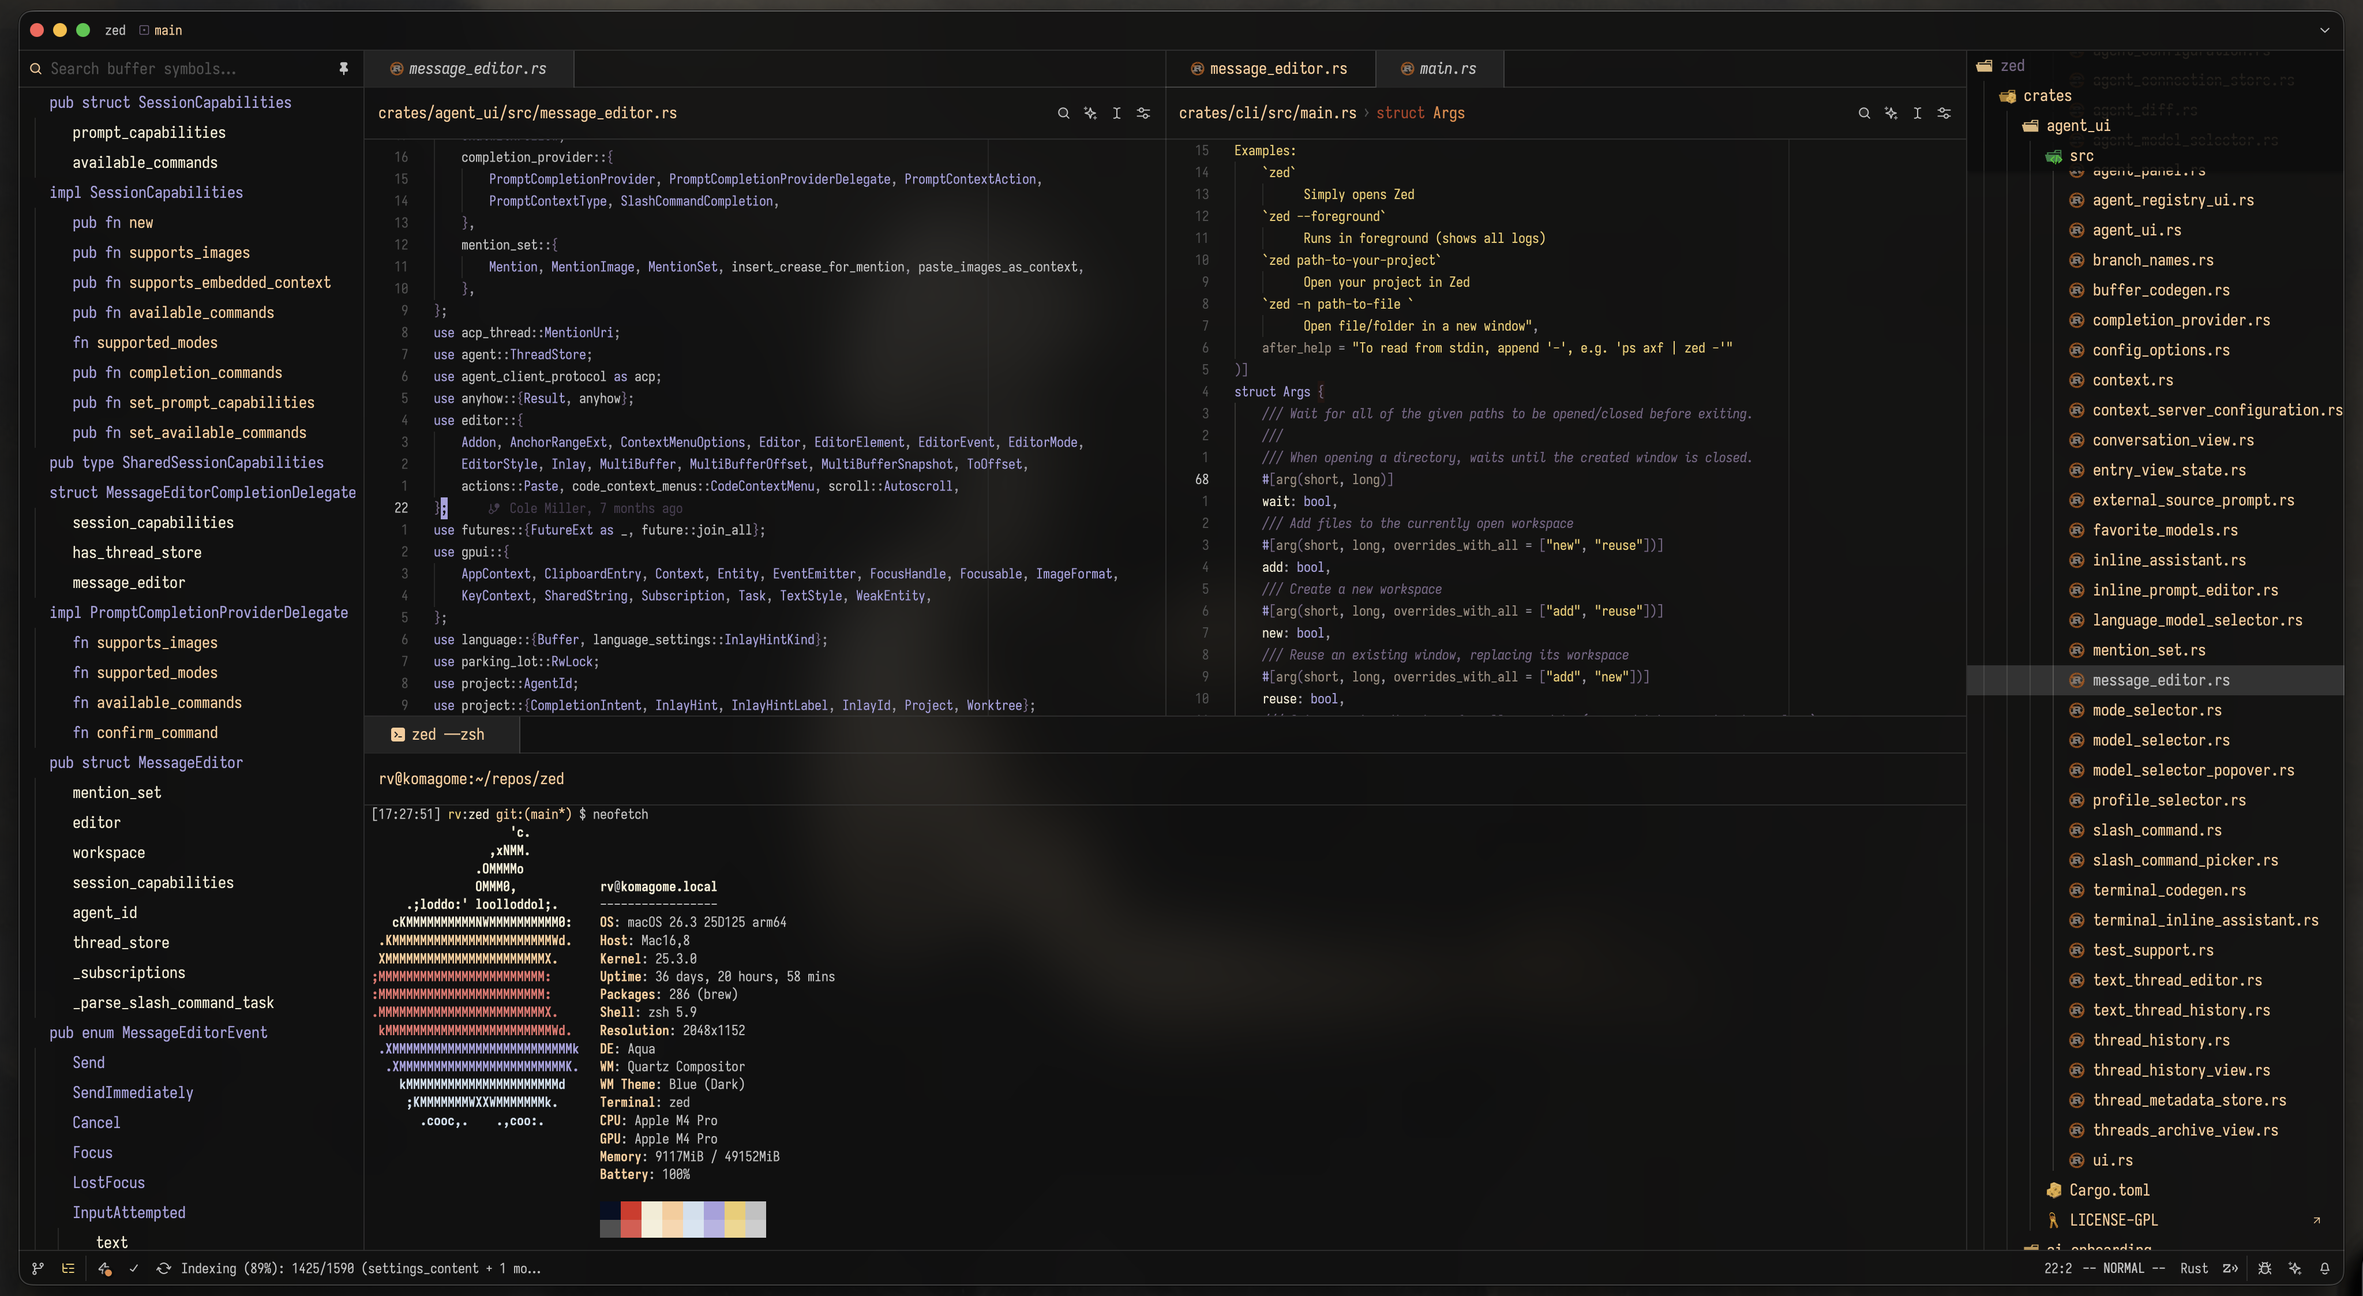Open notifications bell icon
Viewport: 2363px width, 1296px height.
[x=2324, y=1268]
